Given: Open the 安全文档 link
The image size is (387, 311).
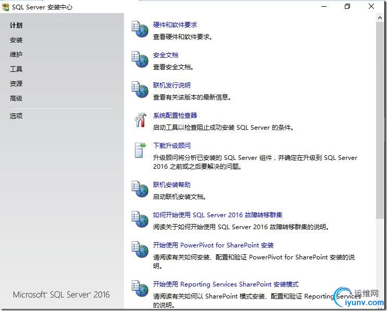Looking at the screenshot, I should 165,55.
